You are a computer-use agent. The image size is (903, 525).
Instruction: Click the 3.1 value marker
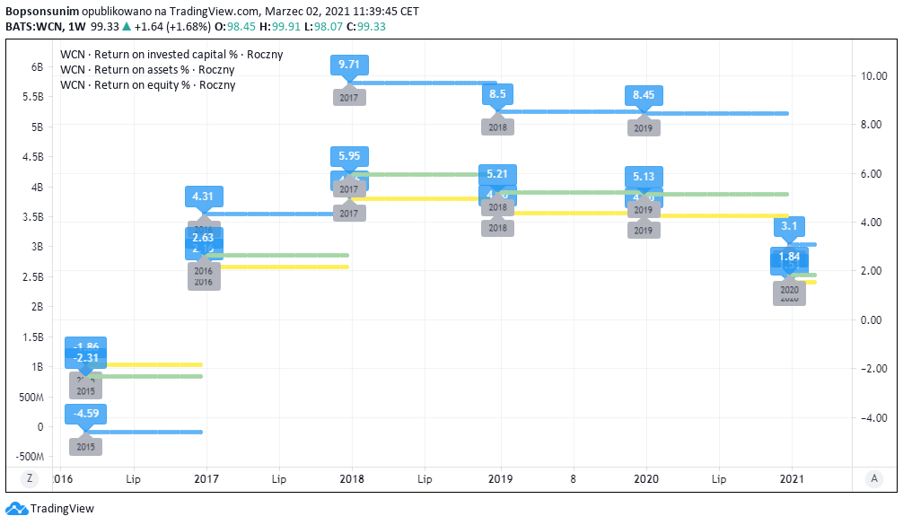[789, 226]
